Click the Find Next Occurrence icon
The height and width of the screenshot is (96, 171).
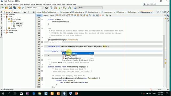pyautogui.click(x=75, y=15)
